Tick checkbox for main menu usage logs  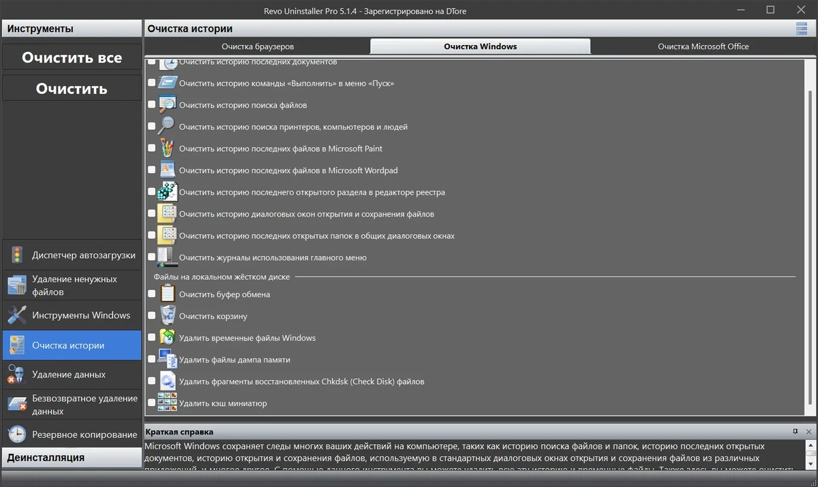click(151, 257)
